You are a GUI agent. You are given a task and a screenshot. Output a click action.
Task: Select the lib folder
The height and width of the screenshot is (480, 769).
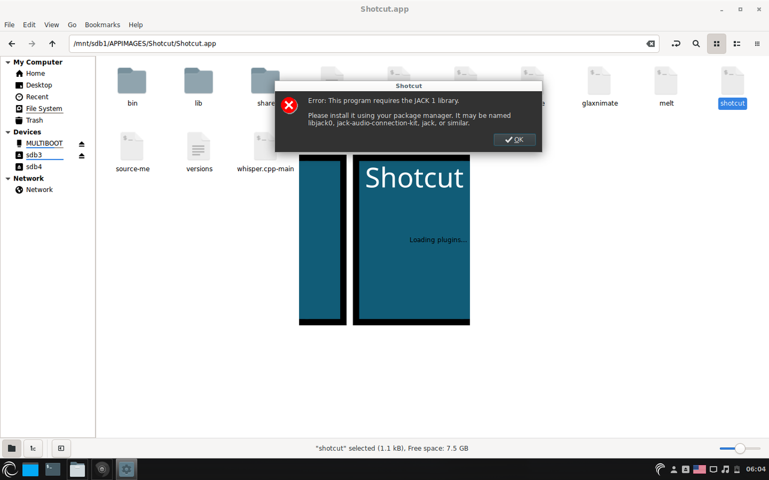198,87
